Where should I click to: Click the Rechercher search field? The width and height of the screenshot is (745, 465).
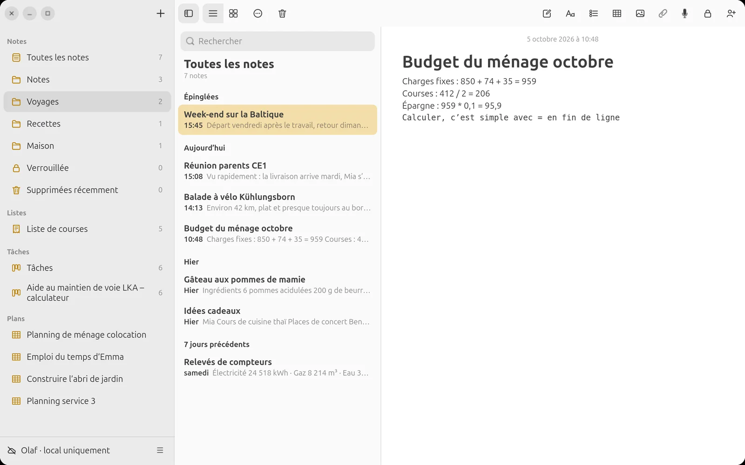click(278, 41)
